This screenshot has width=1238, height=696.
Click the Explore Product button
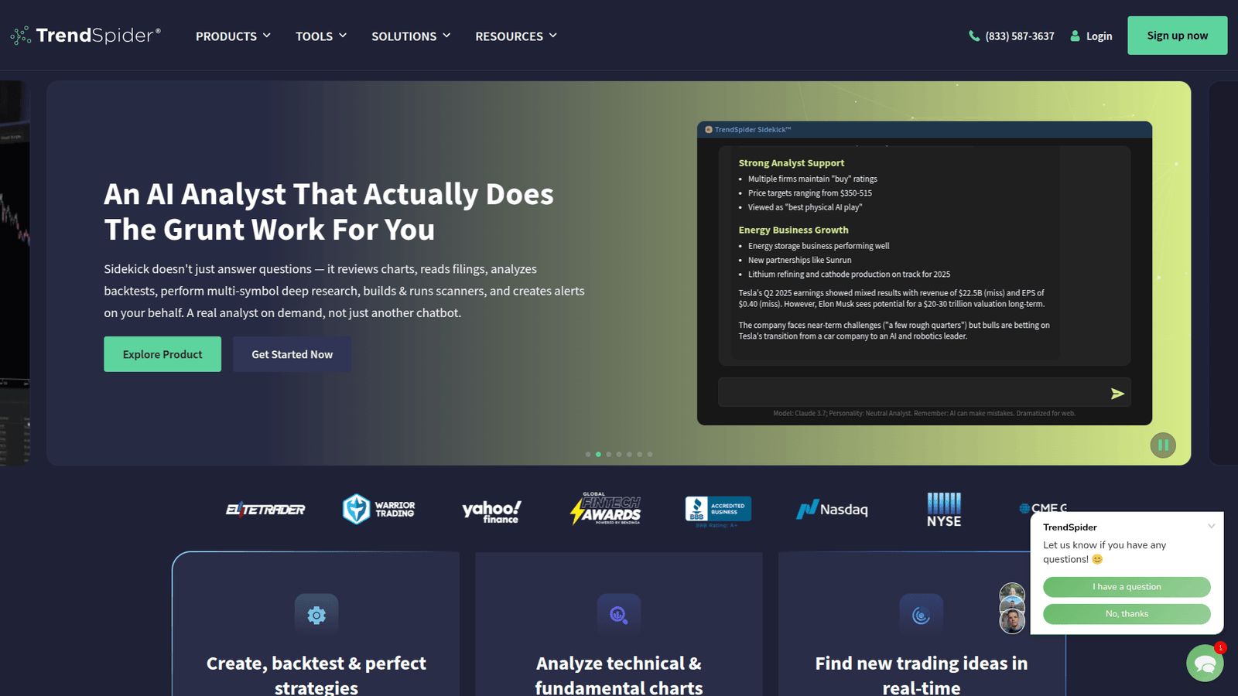click(x=162, y=354)
